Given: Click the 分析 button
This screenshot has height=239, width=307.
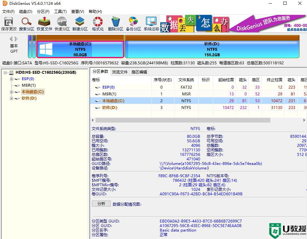Looking at the screenshot, I should tap(101, 203).
